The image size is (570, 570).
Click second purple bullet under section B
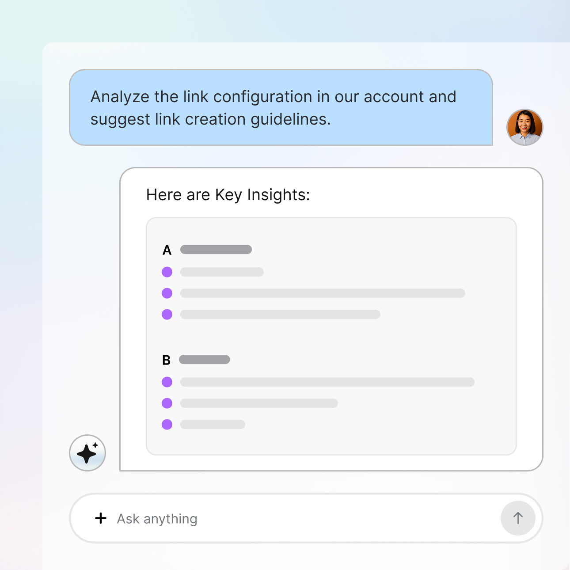167,403
